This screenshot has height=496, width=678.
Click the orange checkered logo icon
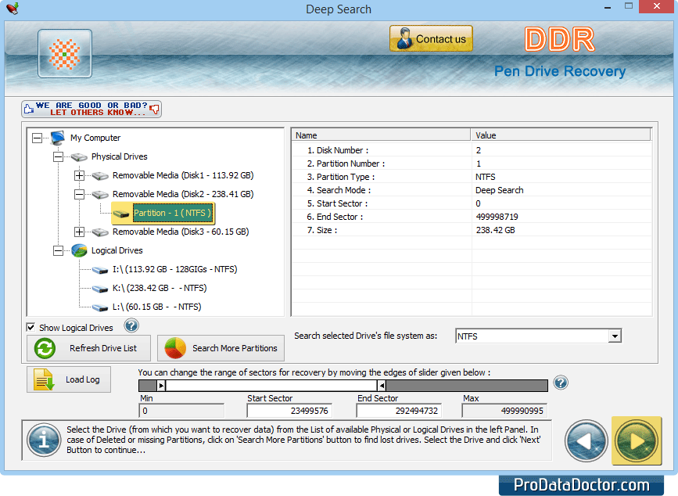(x=64, y=54)
